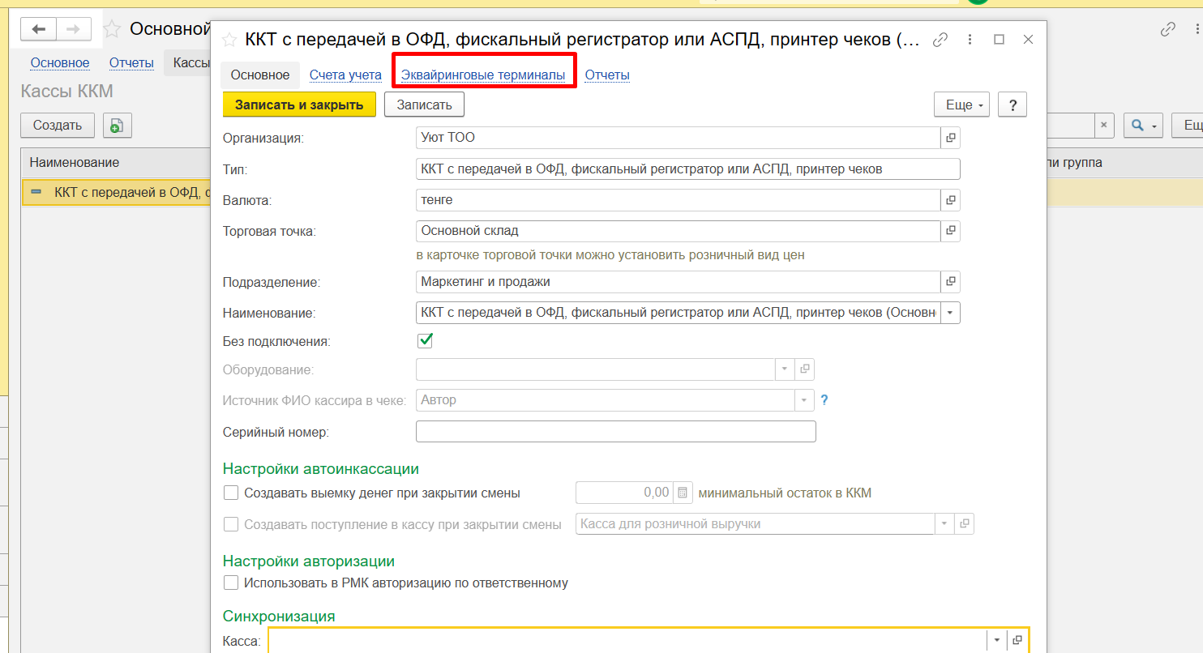Open the three-dot menu in dialog header
This screenshot has height=653, width=1203.
tap(970, 40)
